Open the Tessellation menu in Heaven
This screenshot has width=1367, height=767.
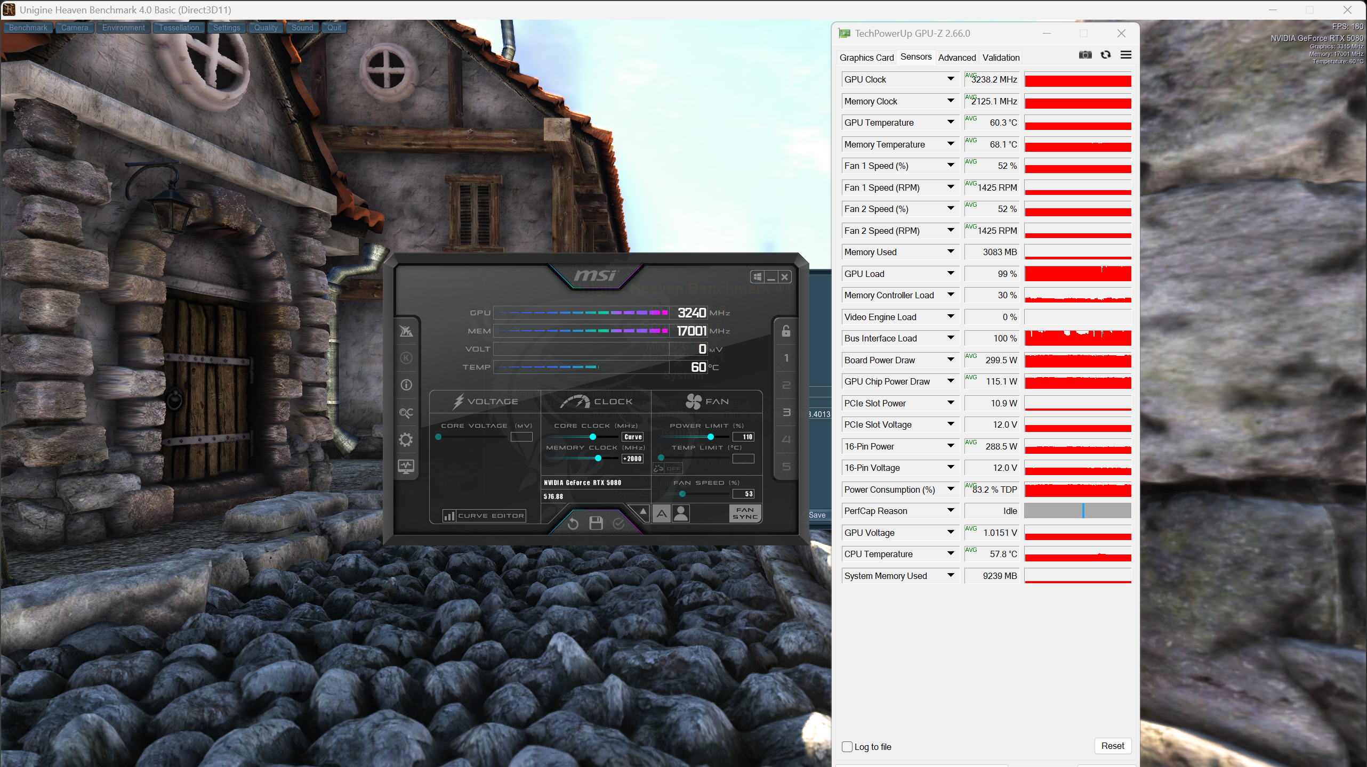(x=179, y=28)
